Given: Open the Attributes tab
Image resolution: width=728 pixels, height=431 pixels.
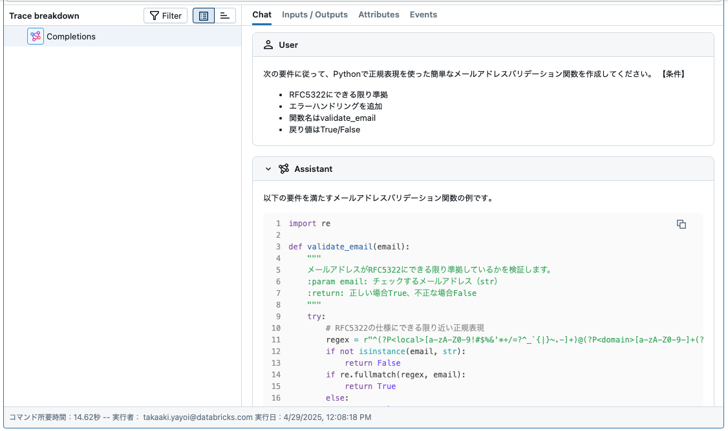Looking at the screenshot, I should 379,14.
